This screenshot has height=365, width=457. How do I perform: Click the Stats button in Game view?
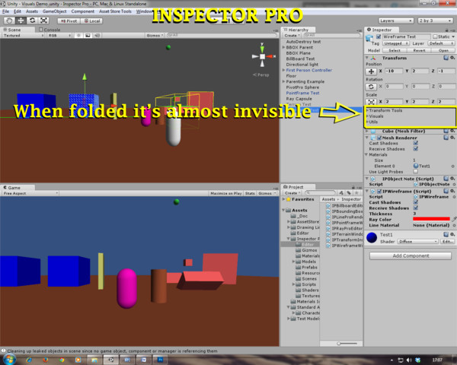[250, 193]
